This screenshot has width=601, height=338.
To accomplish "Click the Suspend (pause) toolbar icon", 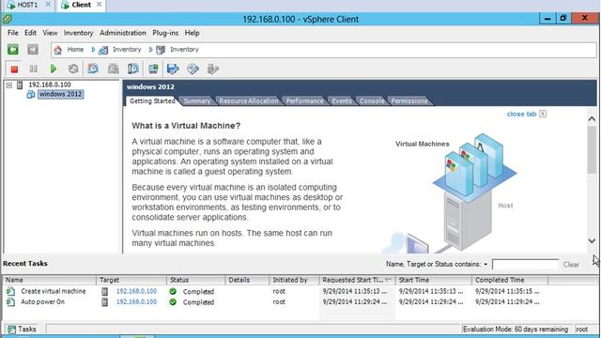I will [34, 69].
